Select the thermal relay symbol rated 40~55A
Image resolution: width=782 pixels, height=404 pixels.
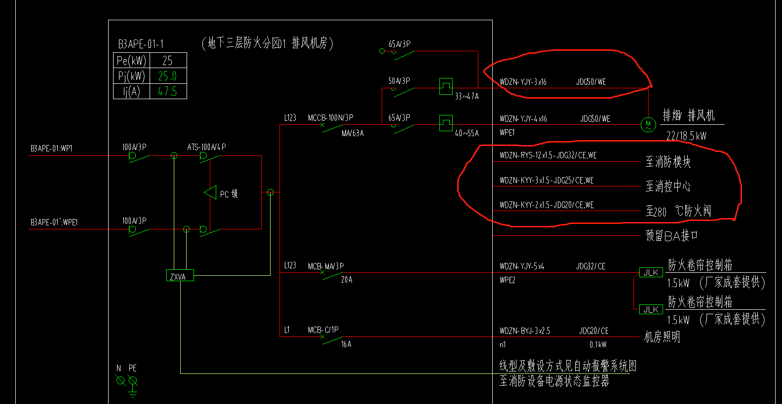pos(446,123)
